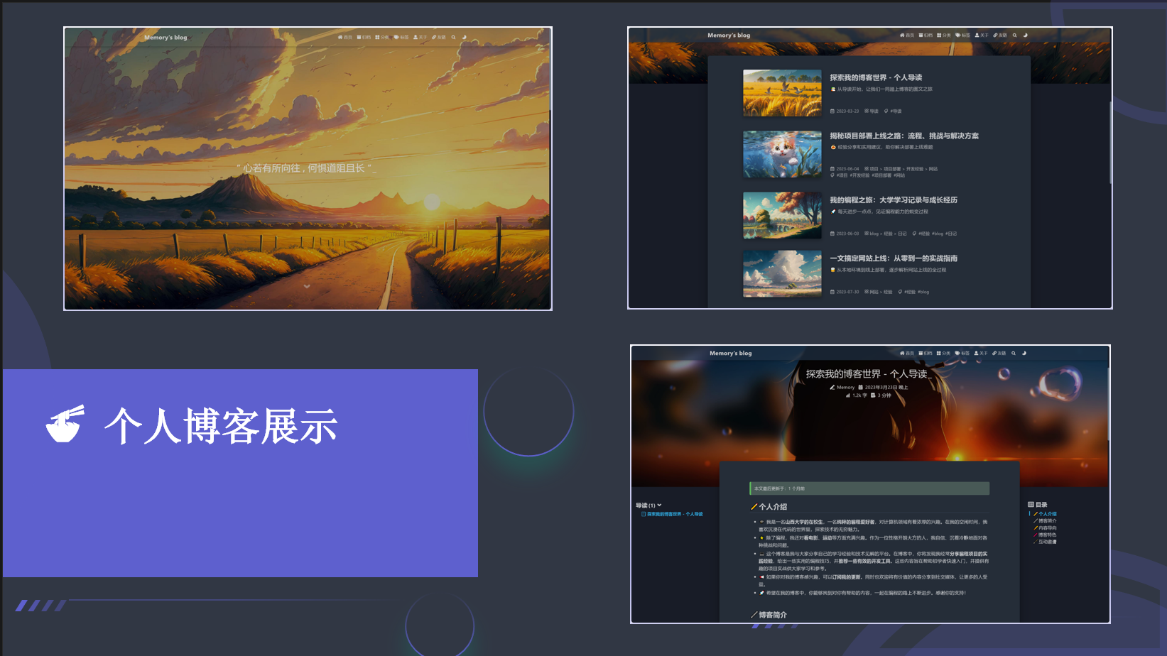
Task: Click 导读 category on first list post
Action: 872,111
